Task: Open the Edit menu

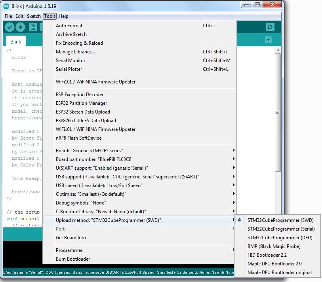Action: tap(19, 16)
